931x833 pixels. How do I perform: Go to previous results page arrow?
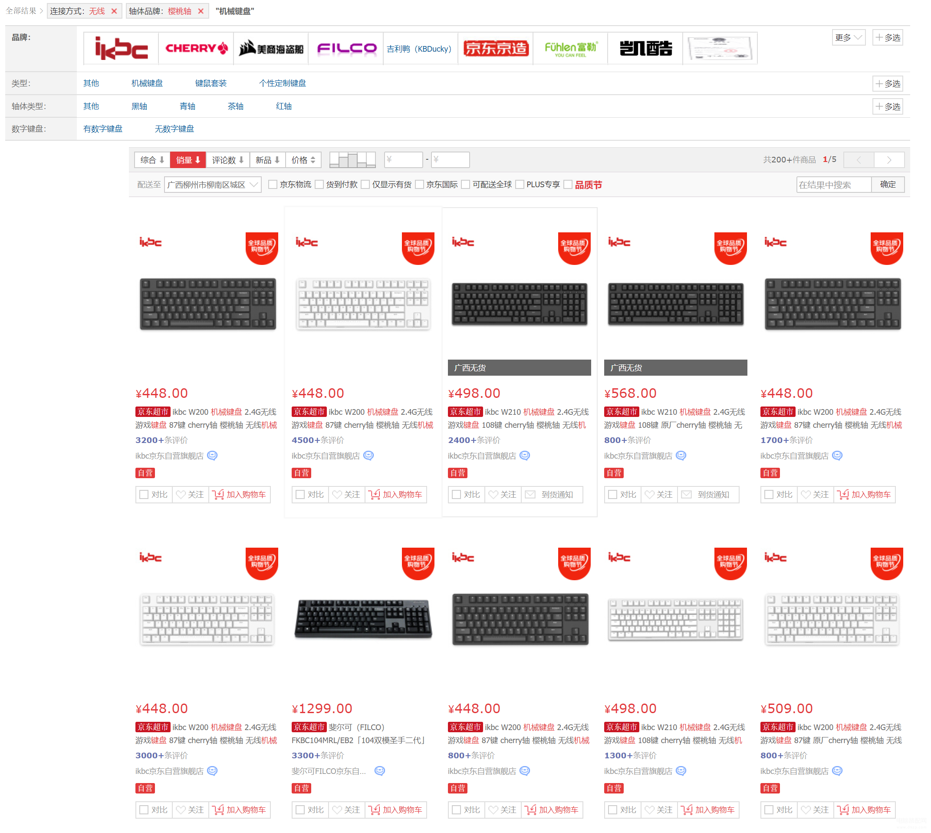coord(859,160)
